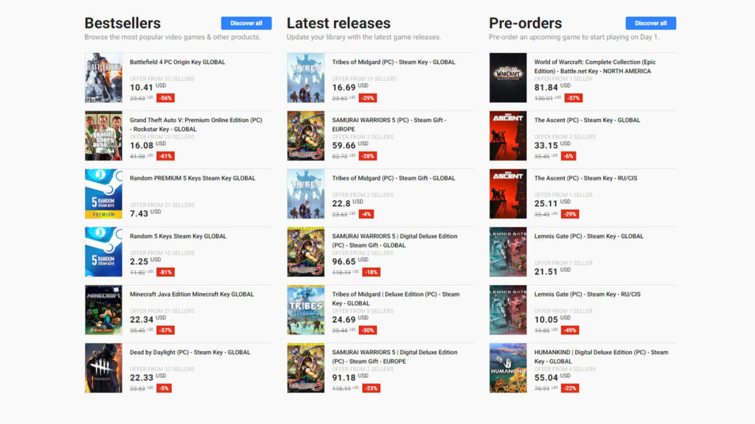Click the -49% badge on Lemnis Gate
This screenshot has width=755, height=424.
[570, 331]
